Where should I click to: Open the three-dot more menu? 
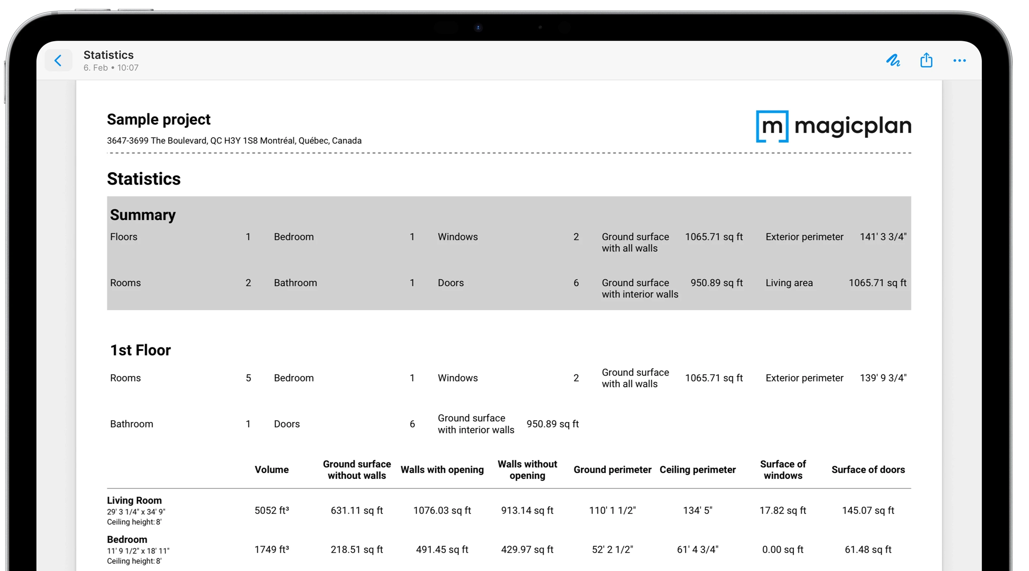tap(959, 61)
